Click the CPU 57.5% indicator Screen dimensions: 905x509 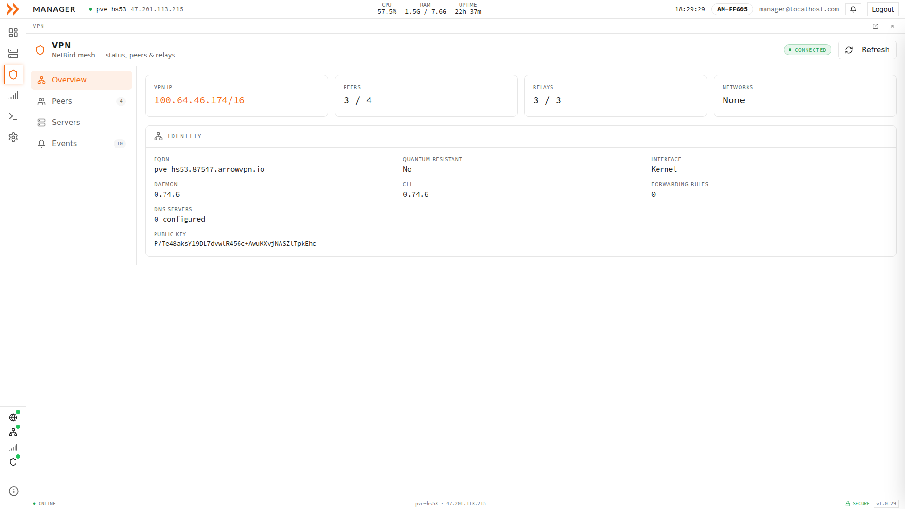pos(387,8)
